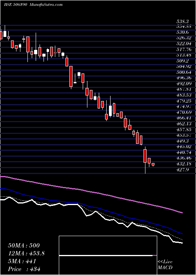Screen dimensions: 196x275
Task: Select the 483.53 price label
Action: click(x=184, y=95)
